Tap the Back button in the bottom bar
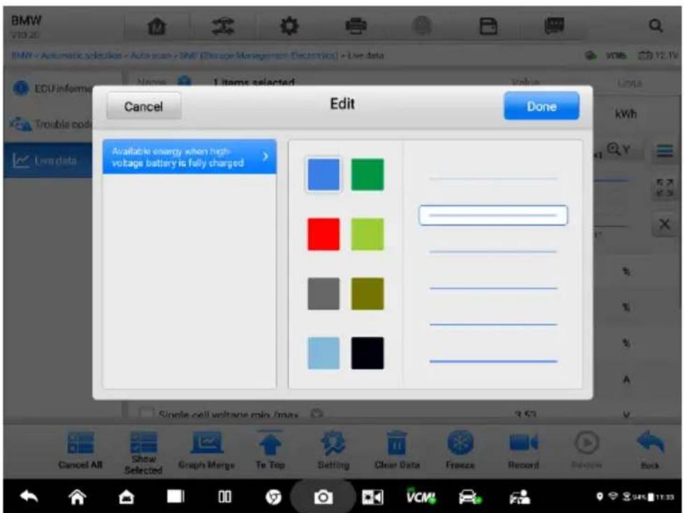The height and width of the screenshot is (513, 684). pos(650,451)
